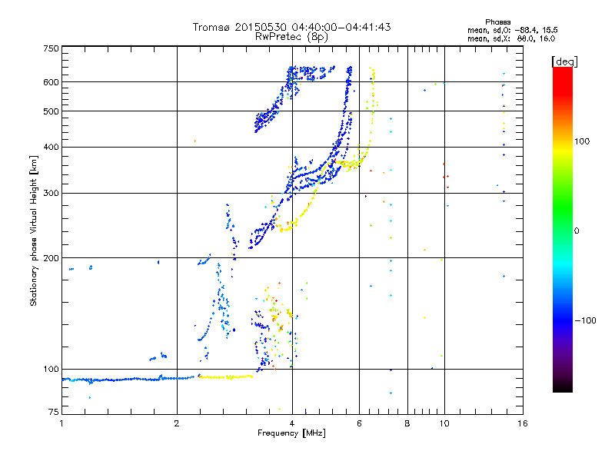Click the y-axis tick label '400'

click(x=51, y=148)
